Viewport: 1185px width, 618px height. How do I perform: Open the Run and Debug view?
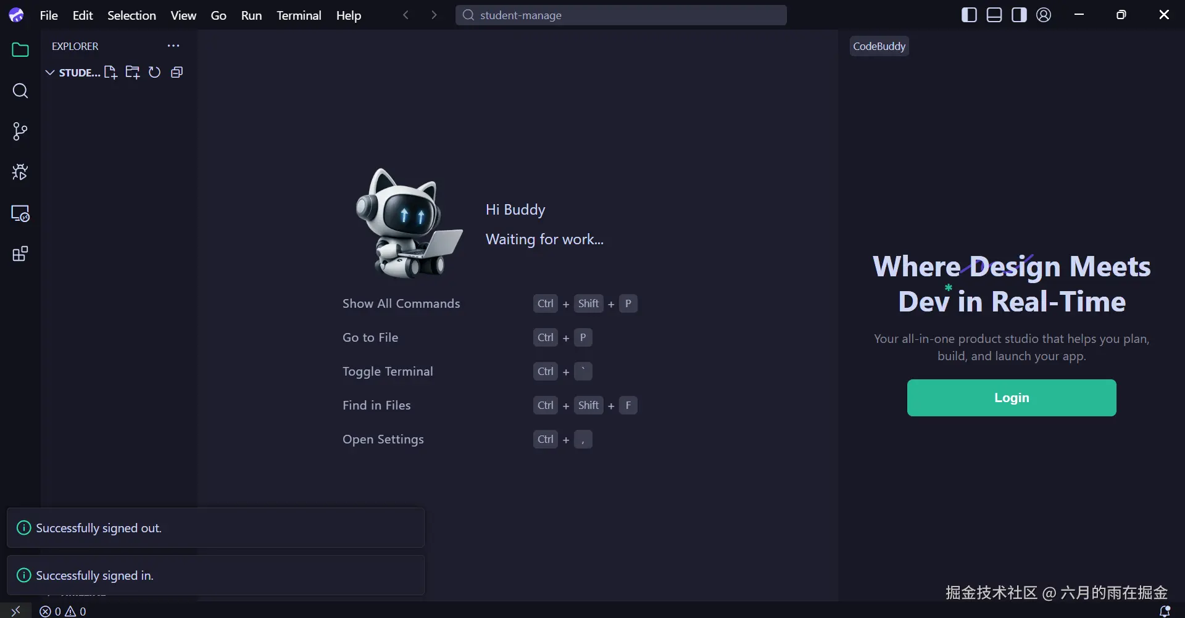coord(20,172)
